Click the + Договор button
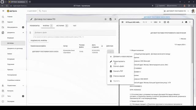This screenshot has height=110, width=196. point(32,11)
